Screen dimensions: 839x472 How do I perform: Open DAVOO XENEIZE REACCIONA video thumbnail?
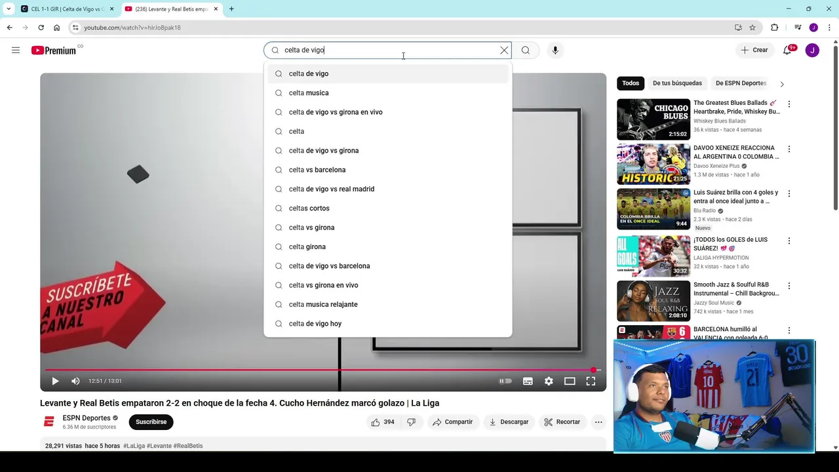(654, 165)
